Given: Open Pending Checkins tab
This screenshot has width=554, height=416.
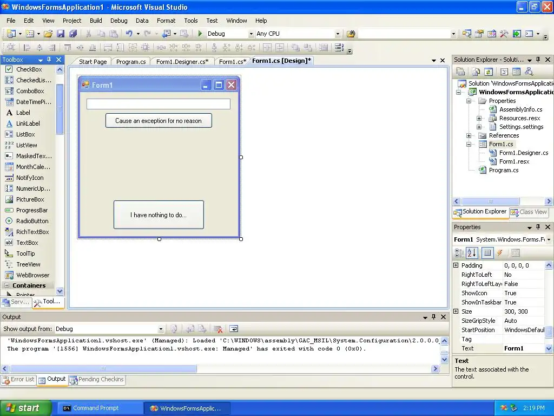Looking at the screenshot, I should click(x=97, y=380).
